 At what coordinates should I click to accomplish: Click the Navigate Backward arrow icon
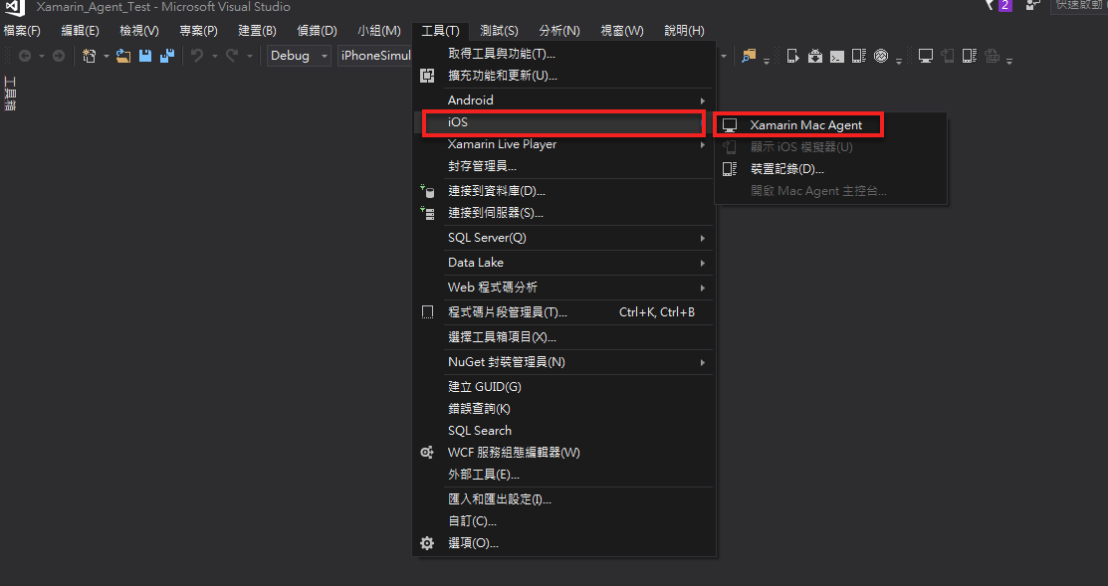25,56
